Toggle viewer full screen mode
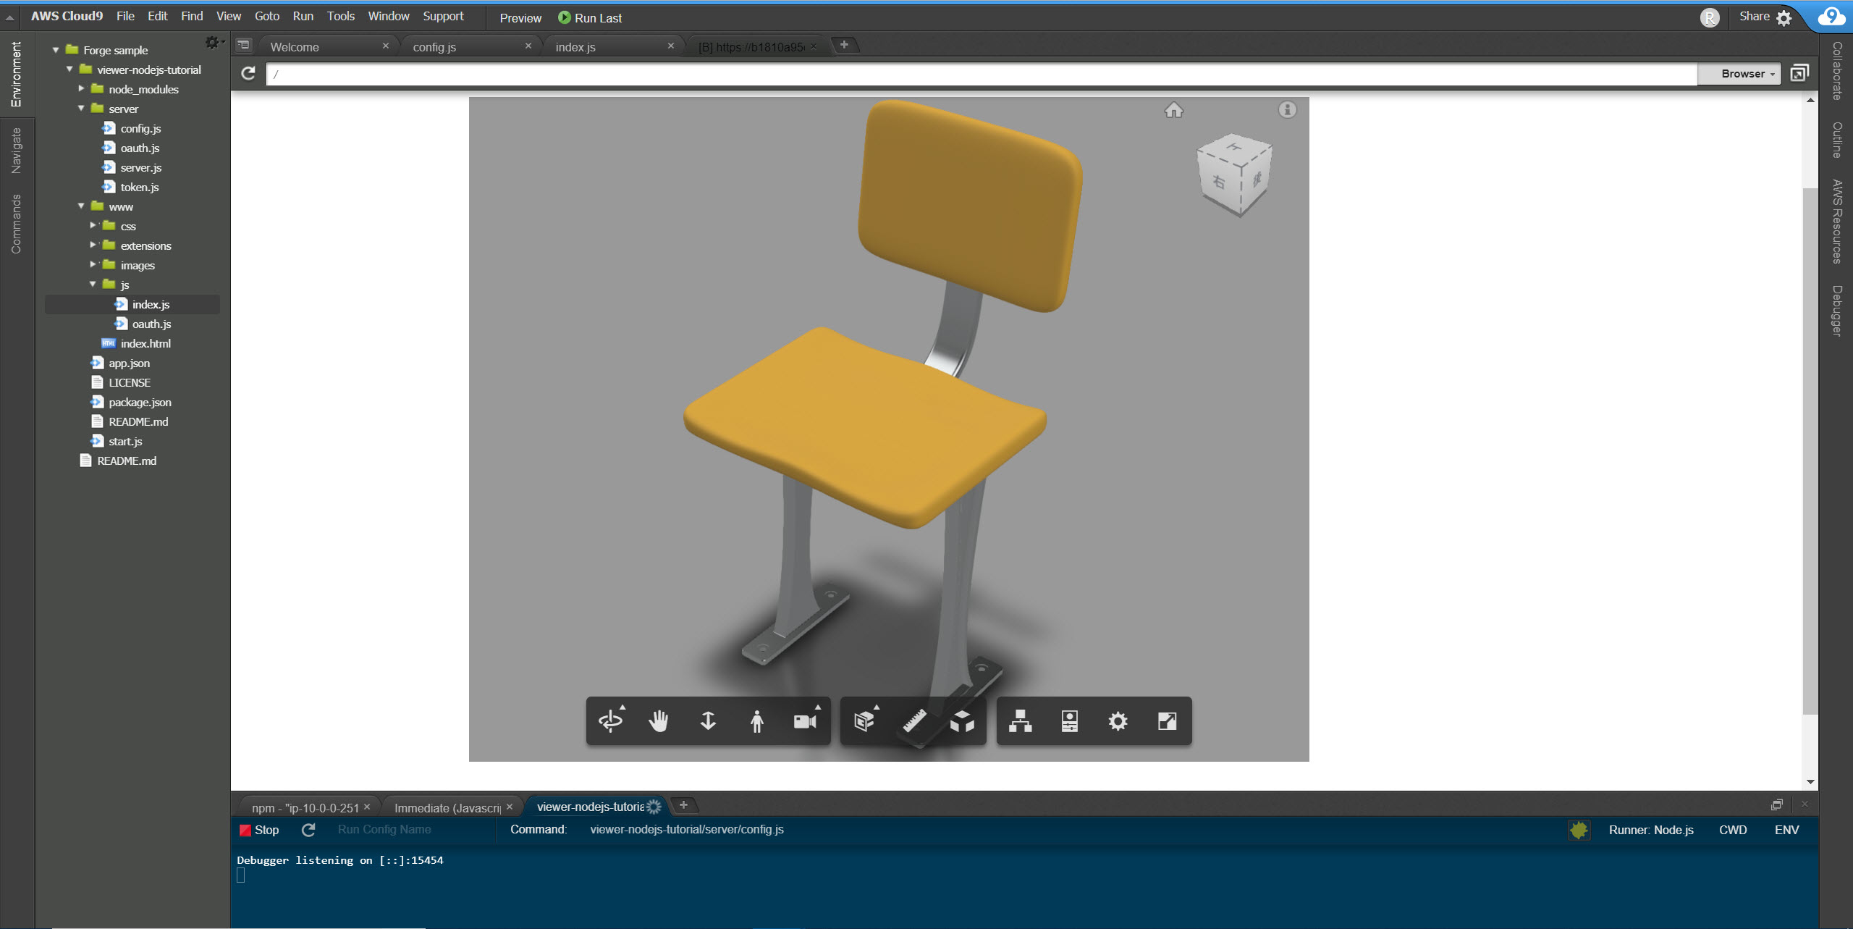The image size is (1853, 929). point(1167,720)
